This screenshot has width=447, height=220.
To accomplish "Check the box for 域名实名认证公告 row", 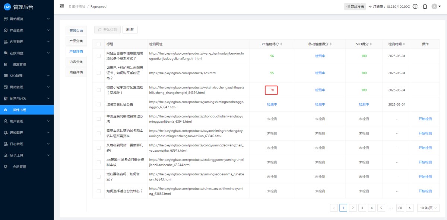I will click(99, 104).
